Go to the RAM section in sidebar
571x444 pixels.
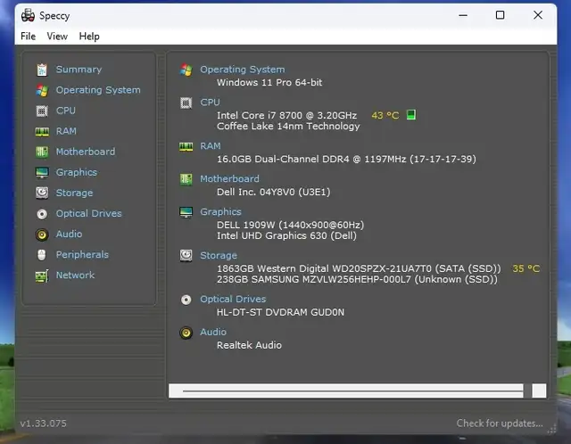(66, 131)
